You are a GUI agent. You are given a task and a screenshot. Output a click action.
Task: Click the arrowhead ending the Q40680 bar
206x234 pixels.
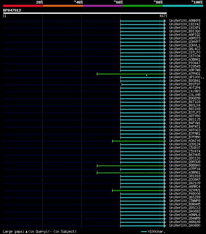click(x=165, y=226)
